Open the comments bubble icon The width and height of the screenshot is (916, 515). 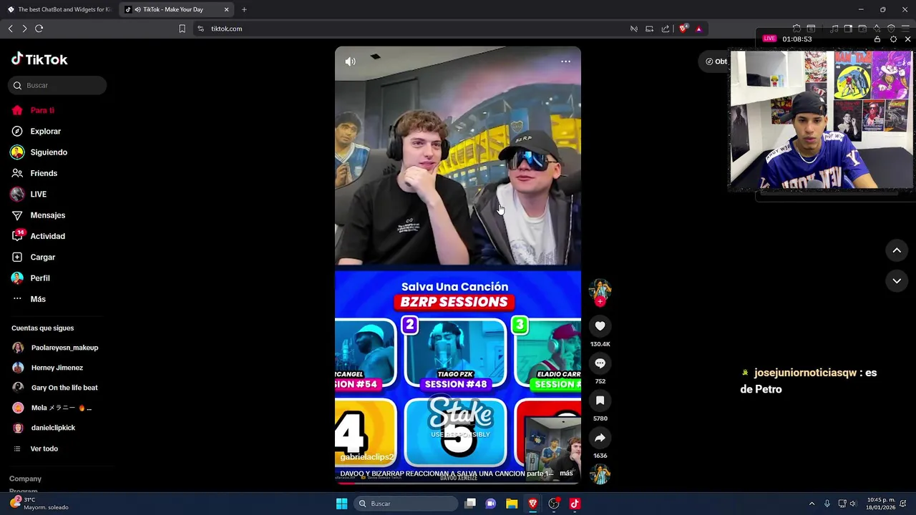pyautogui.click(x=600, y=363)
